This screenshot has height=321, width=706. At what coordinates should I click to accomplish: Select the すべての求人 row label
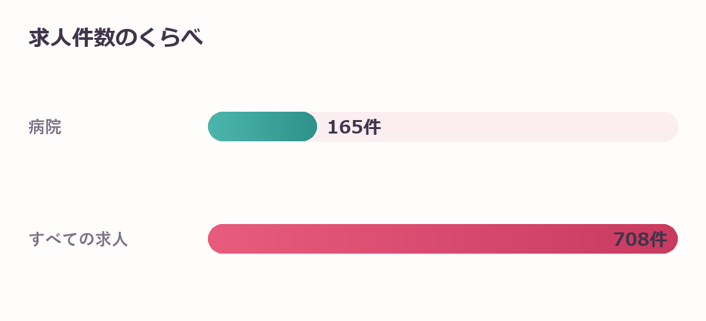point(78,239)
